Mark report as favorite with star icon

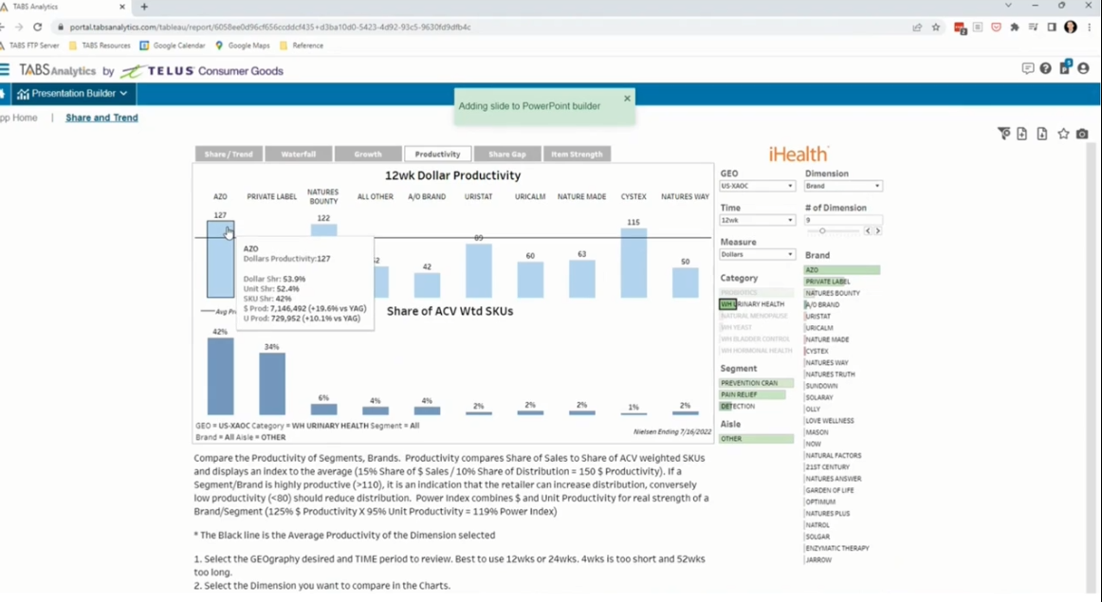[x=1063, y=134]
